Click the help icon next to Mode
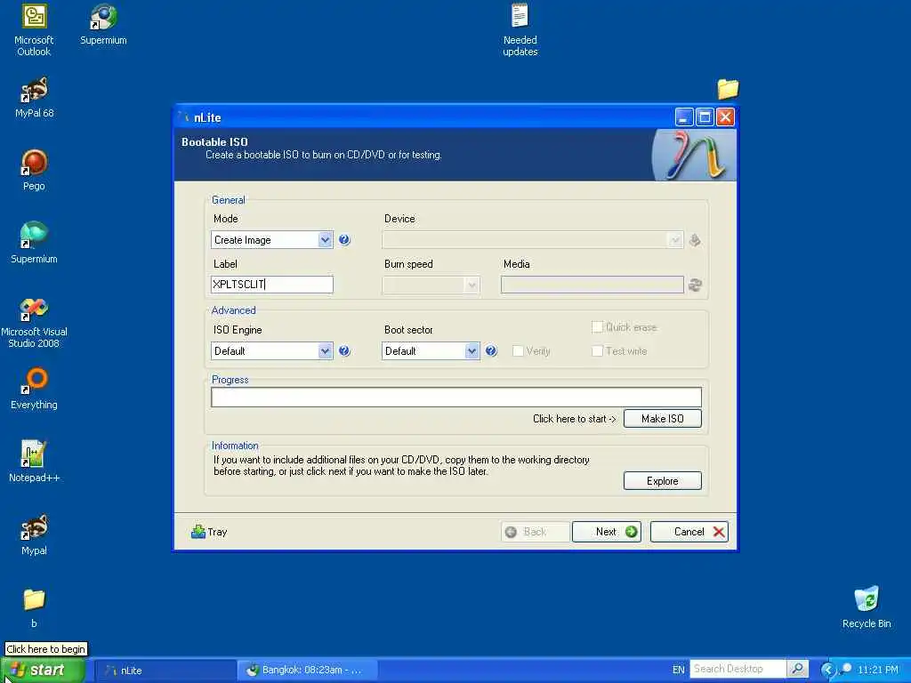This screenshot has width=911, height=683. [344, 240]
